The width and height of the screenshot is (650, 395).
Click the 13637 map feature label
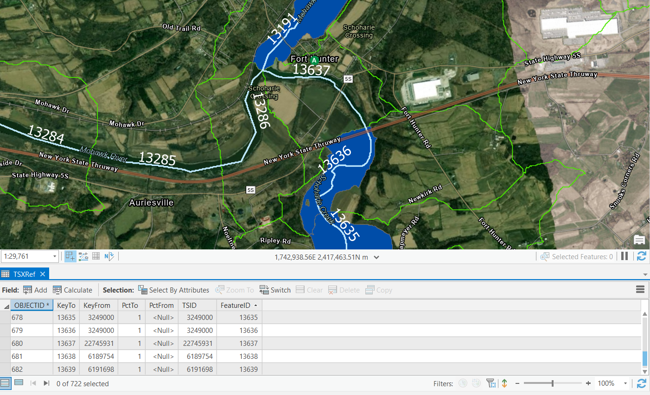[311, 70]
